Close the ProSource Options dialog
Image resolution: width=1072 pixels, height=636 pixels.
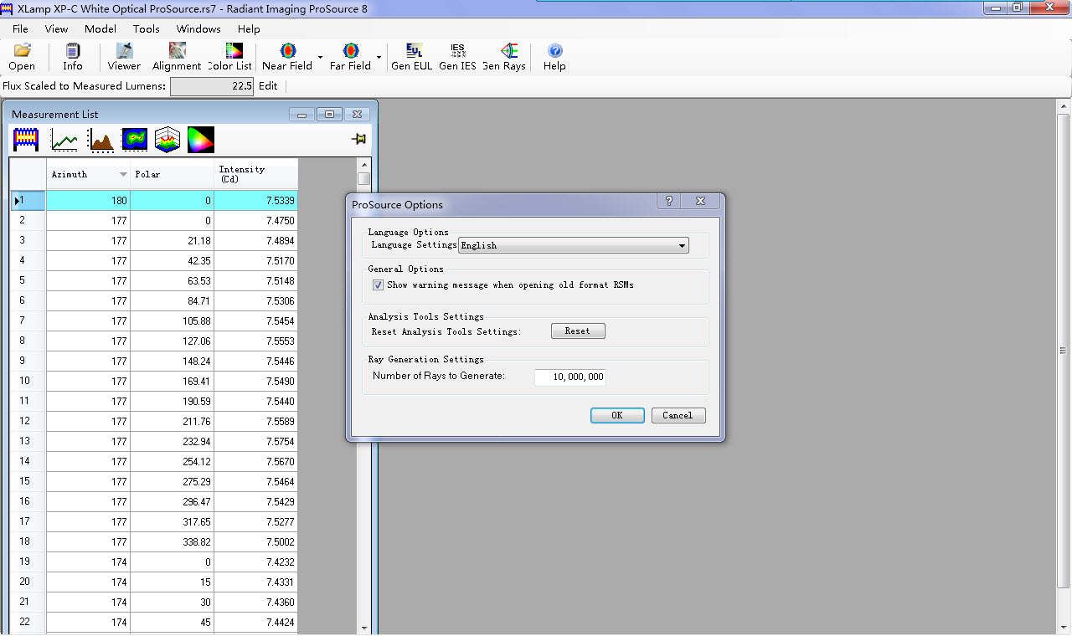click(701, 201)
